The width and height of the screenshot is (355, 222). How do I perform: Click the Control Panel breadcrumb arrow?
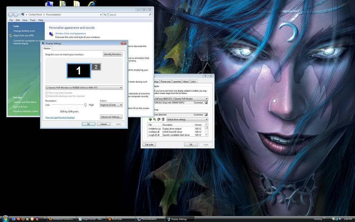click(44, 15)
